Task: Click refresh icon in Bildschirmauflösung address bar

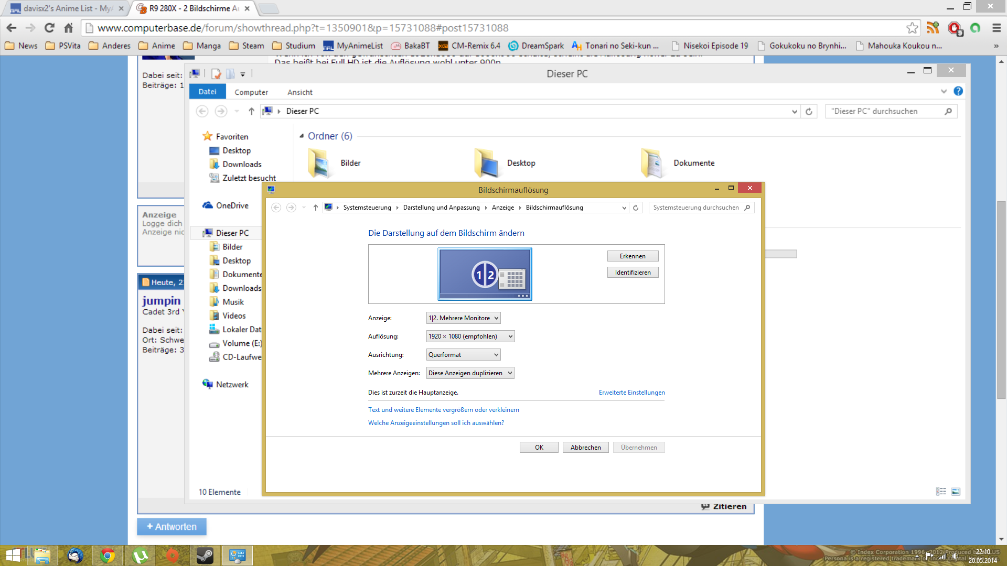Action: 636,208
